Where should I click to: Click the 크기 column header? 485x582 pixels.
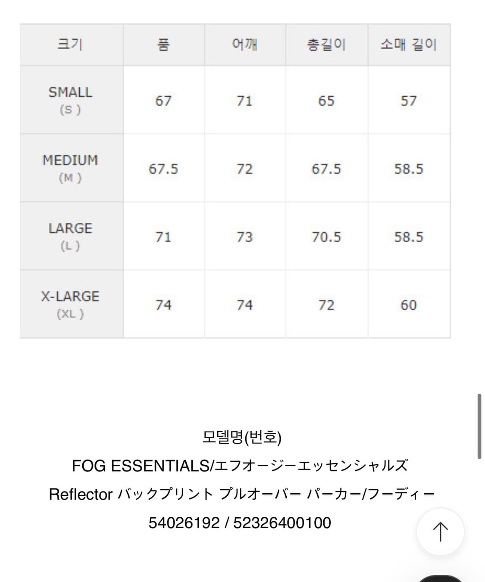70,44
